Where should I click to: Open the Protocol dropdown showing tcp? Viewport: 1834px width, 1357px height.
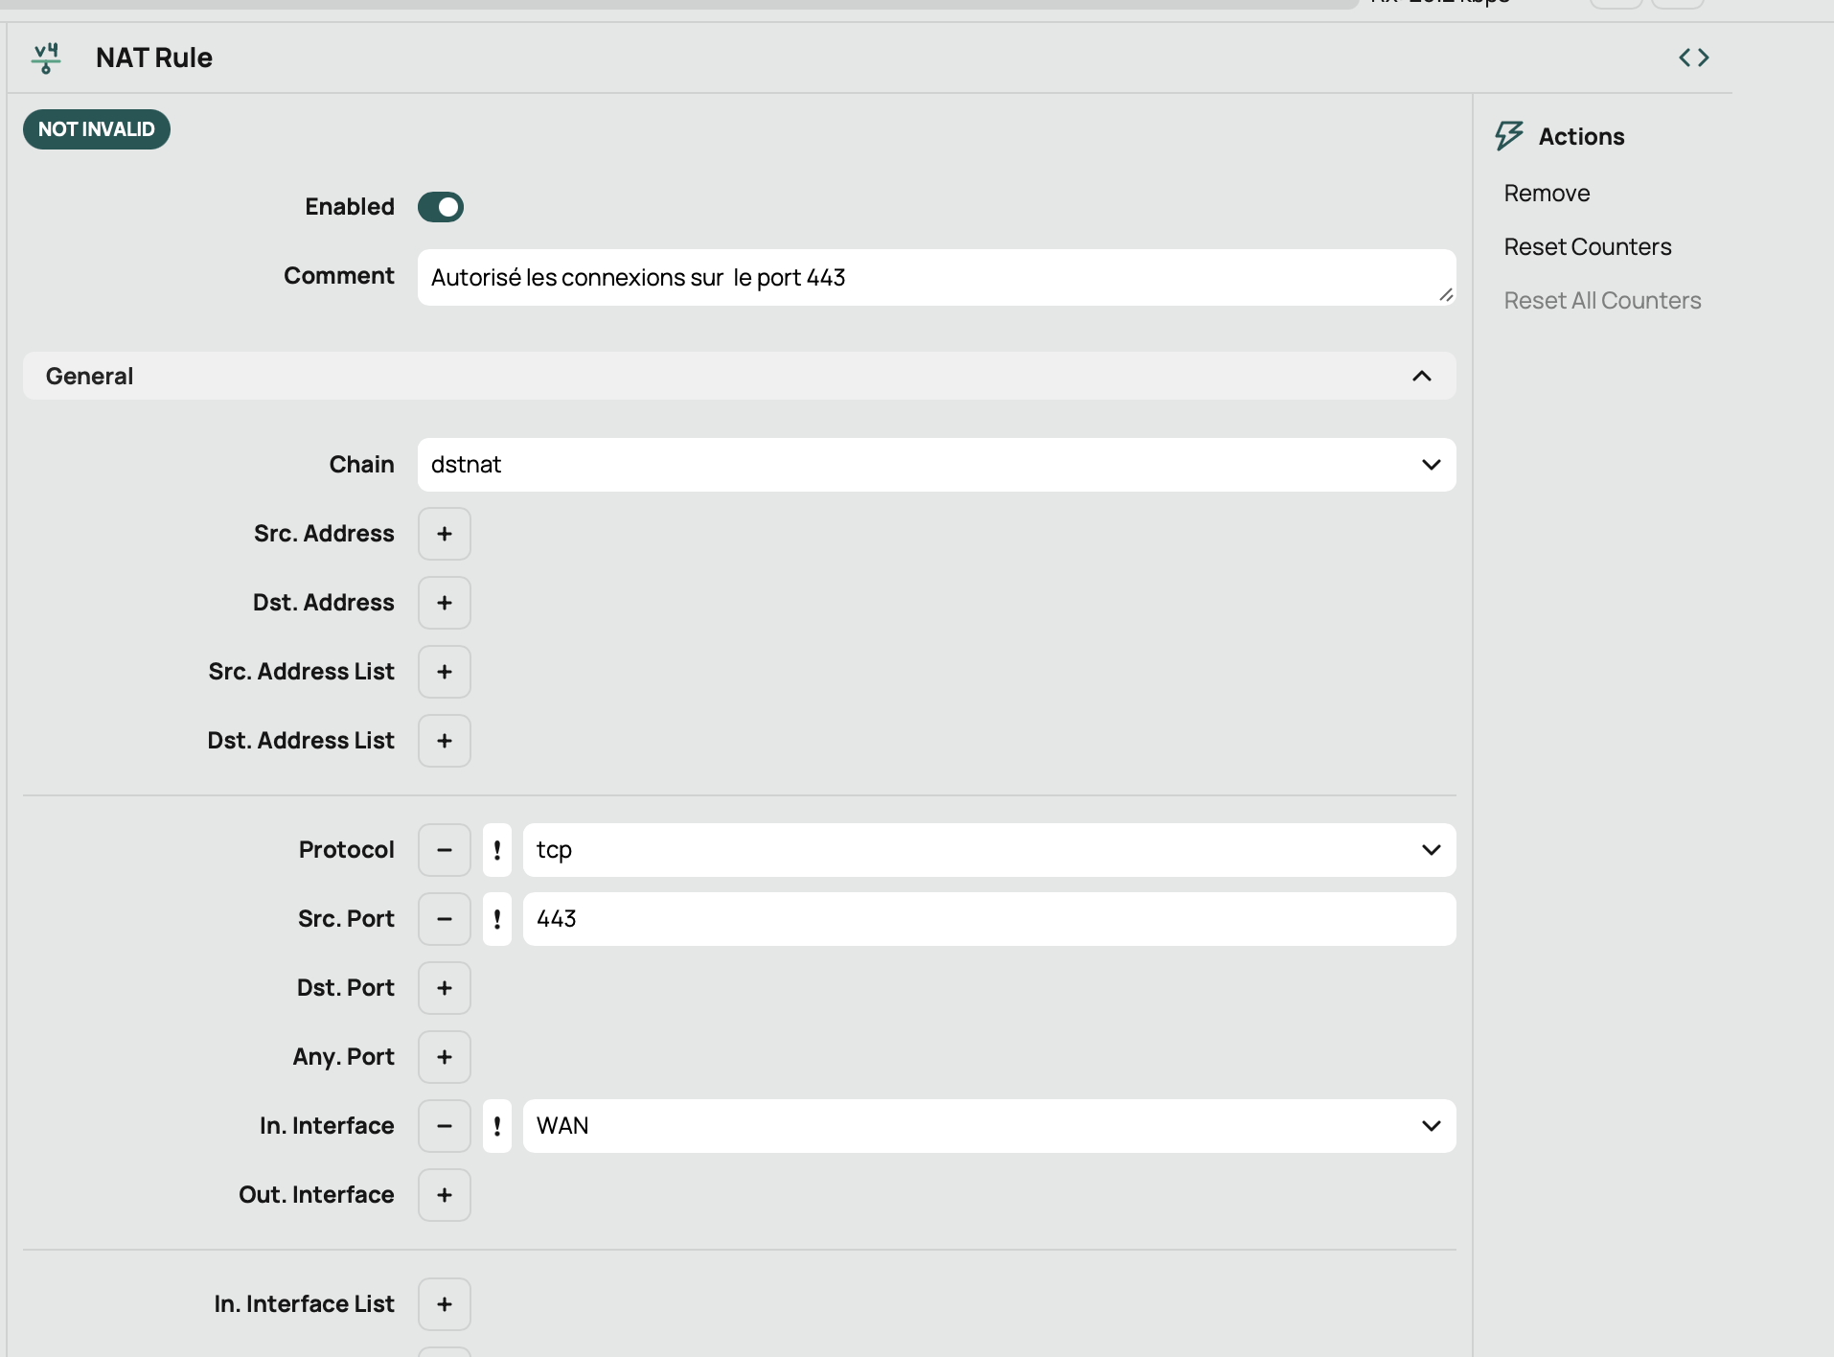click(988, 850)
